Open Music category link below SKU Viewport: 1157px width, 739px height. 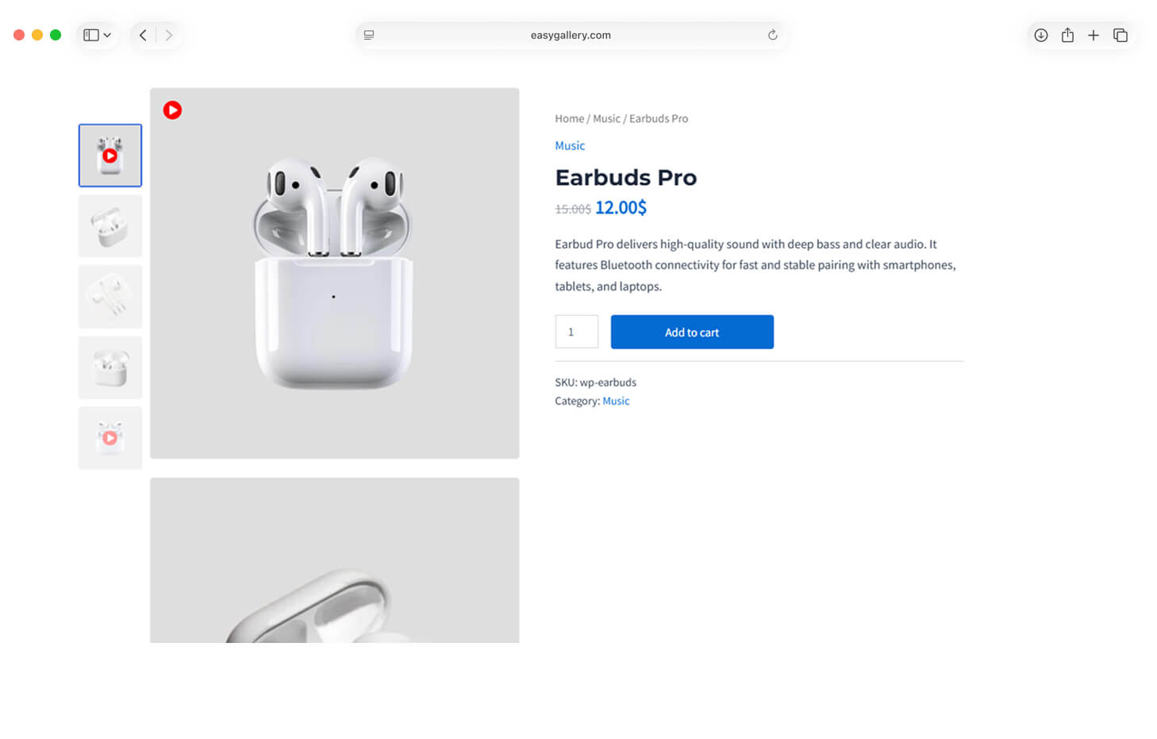tap(615, 401)
